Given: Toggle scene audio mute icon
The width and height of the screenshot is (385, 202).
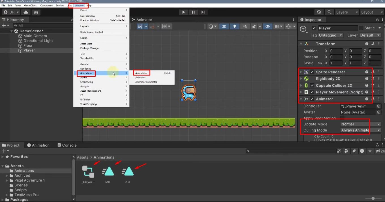Looking at the screenshot, I should click(x=245, y=26).
